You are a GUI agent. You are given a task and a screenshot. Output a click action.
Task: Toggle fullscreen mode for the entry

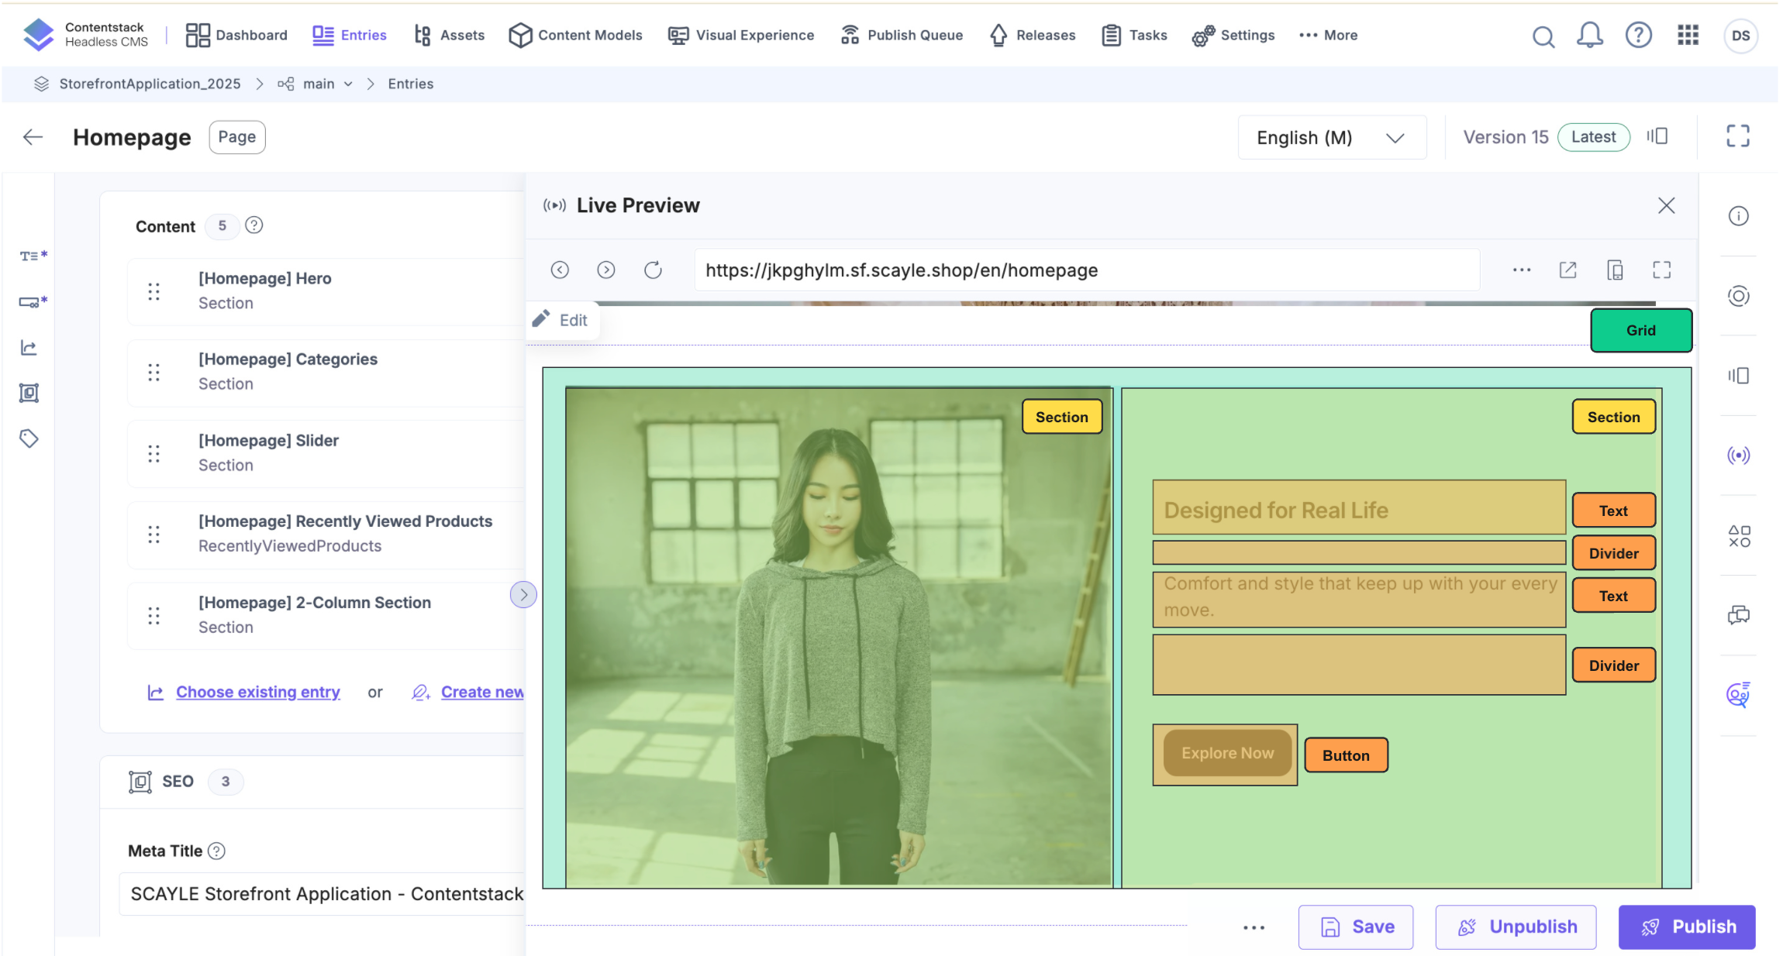1737,137
